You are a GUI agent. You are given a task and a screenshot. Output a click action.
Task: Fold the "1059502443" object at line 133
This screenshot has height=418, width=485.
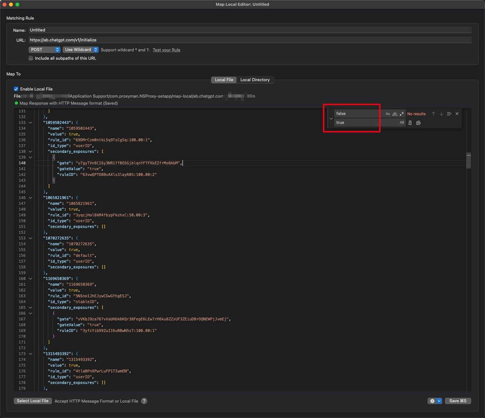click(x=30, y=122)
